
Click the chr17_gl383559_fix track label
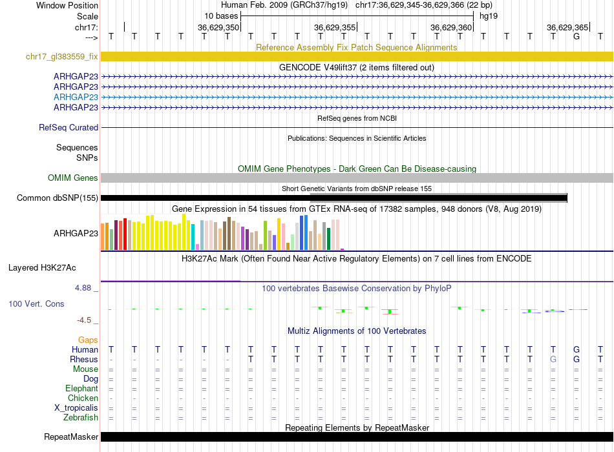61,57
